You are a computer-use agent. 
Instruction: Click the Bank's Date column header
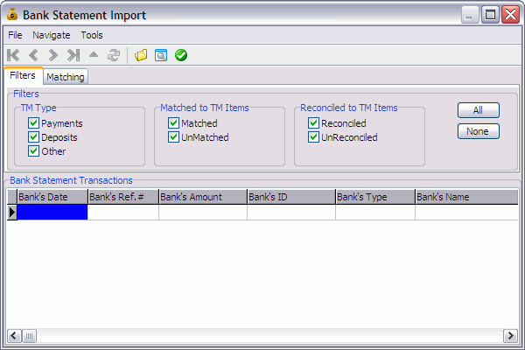[x=52, y=197]
